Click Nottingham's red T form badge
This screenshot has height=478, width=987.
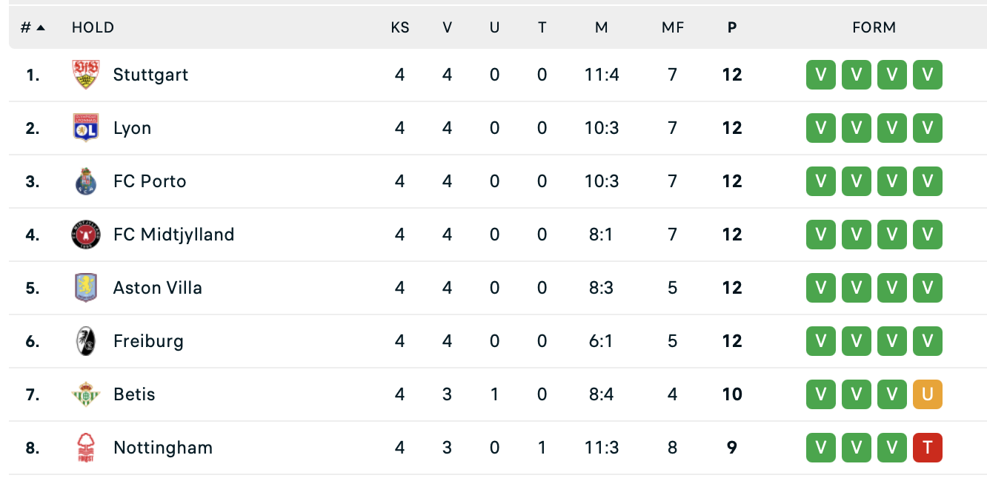pos(927,448)
